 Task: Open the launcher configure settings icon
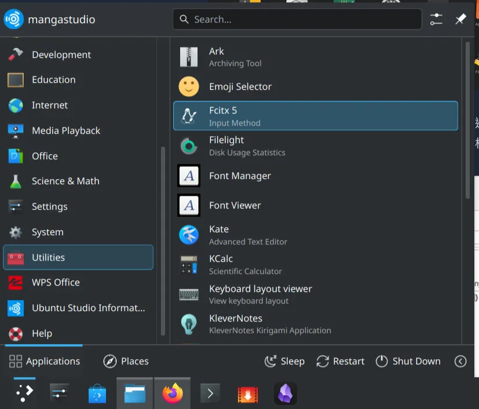(x=436, y=20)
